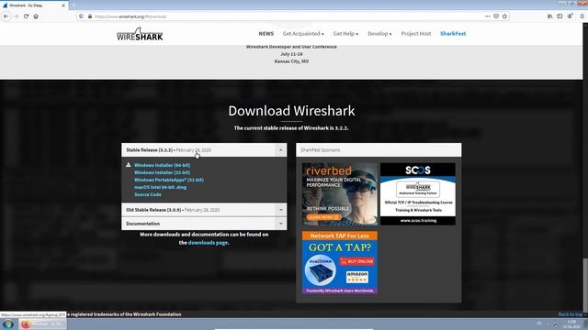588x330 pixels.
Task: Collapse the Stable Release 3.2.2 section
Action: tap(204, 149)
